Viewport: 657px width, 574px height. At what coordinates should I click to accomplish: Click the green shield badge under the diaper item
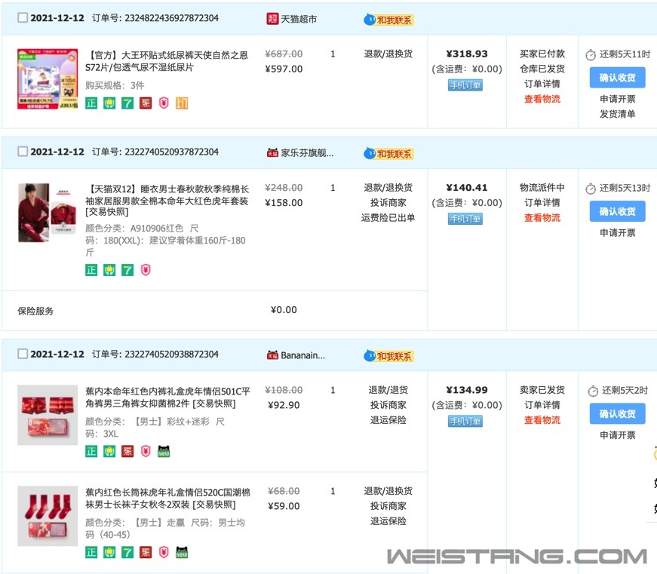coord(109,103)
